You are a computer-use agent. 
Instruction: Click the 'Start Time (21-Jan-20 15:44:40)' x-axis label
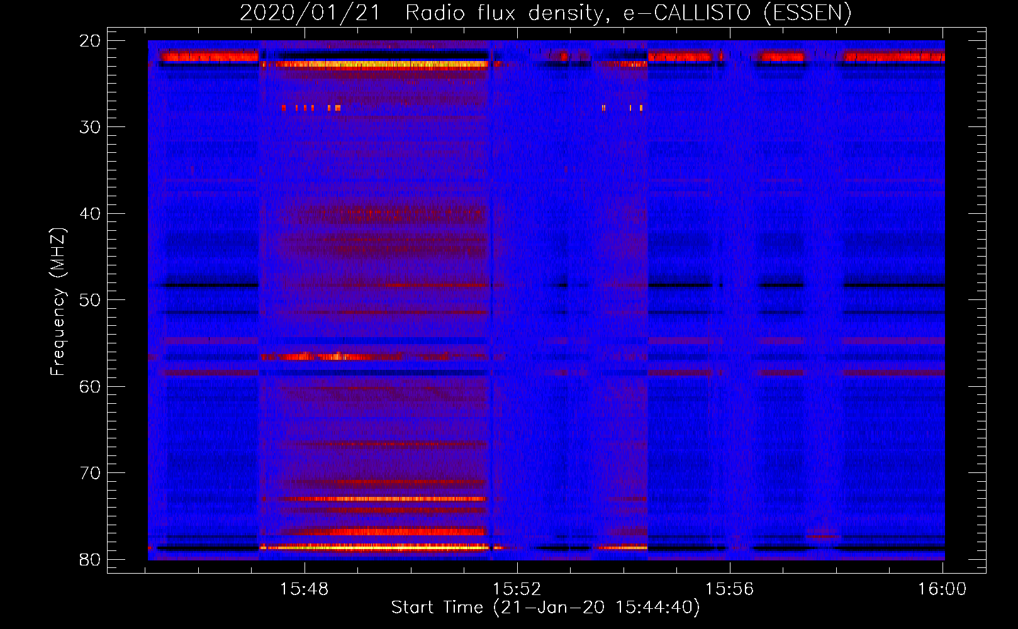545,608
